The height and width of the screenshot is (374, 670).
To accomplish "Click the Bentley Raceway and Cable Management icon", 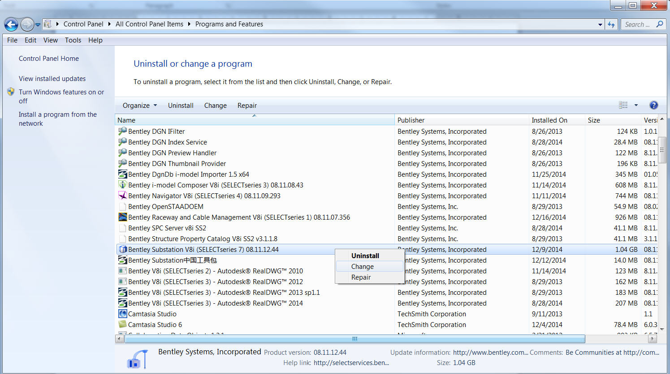I will tap(122, 217).
